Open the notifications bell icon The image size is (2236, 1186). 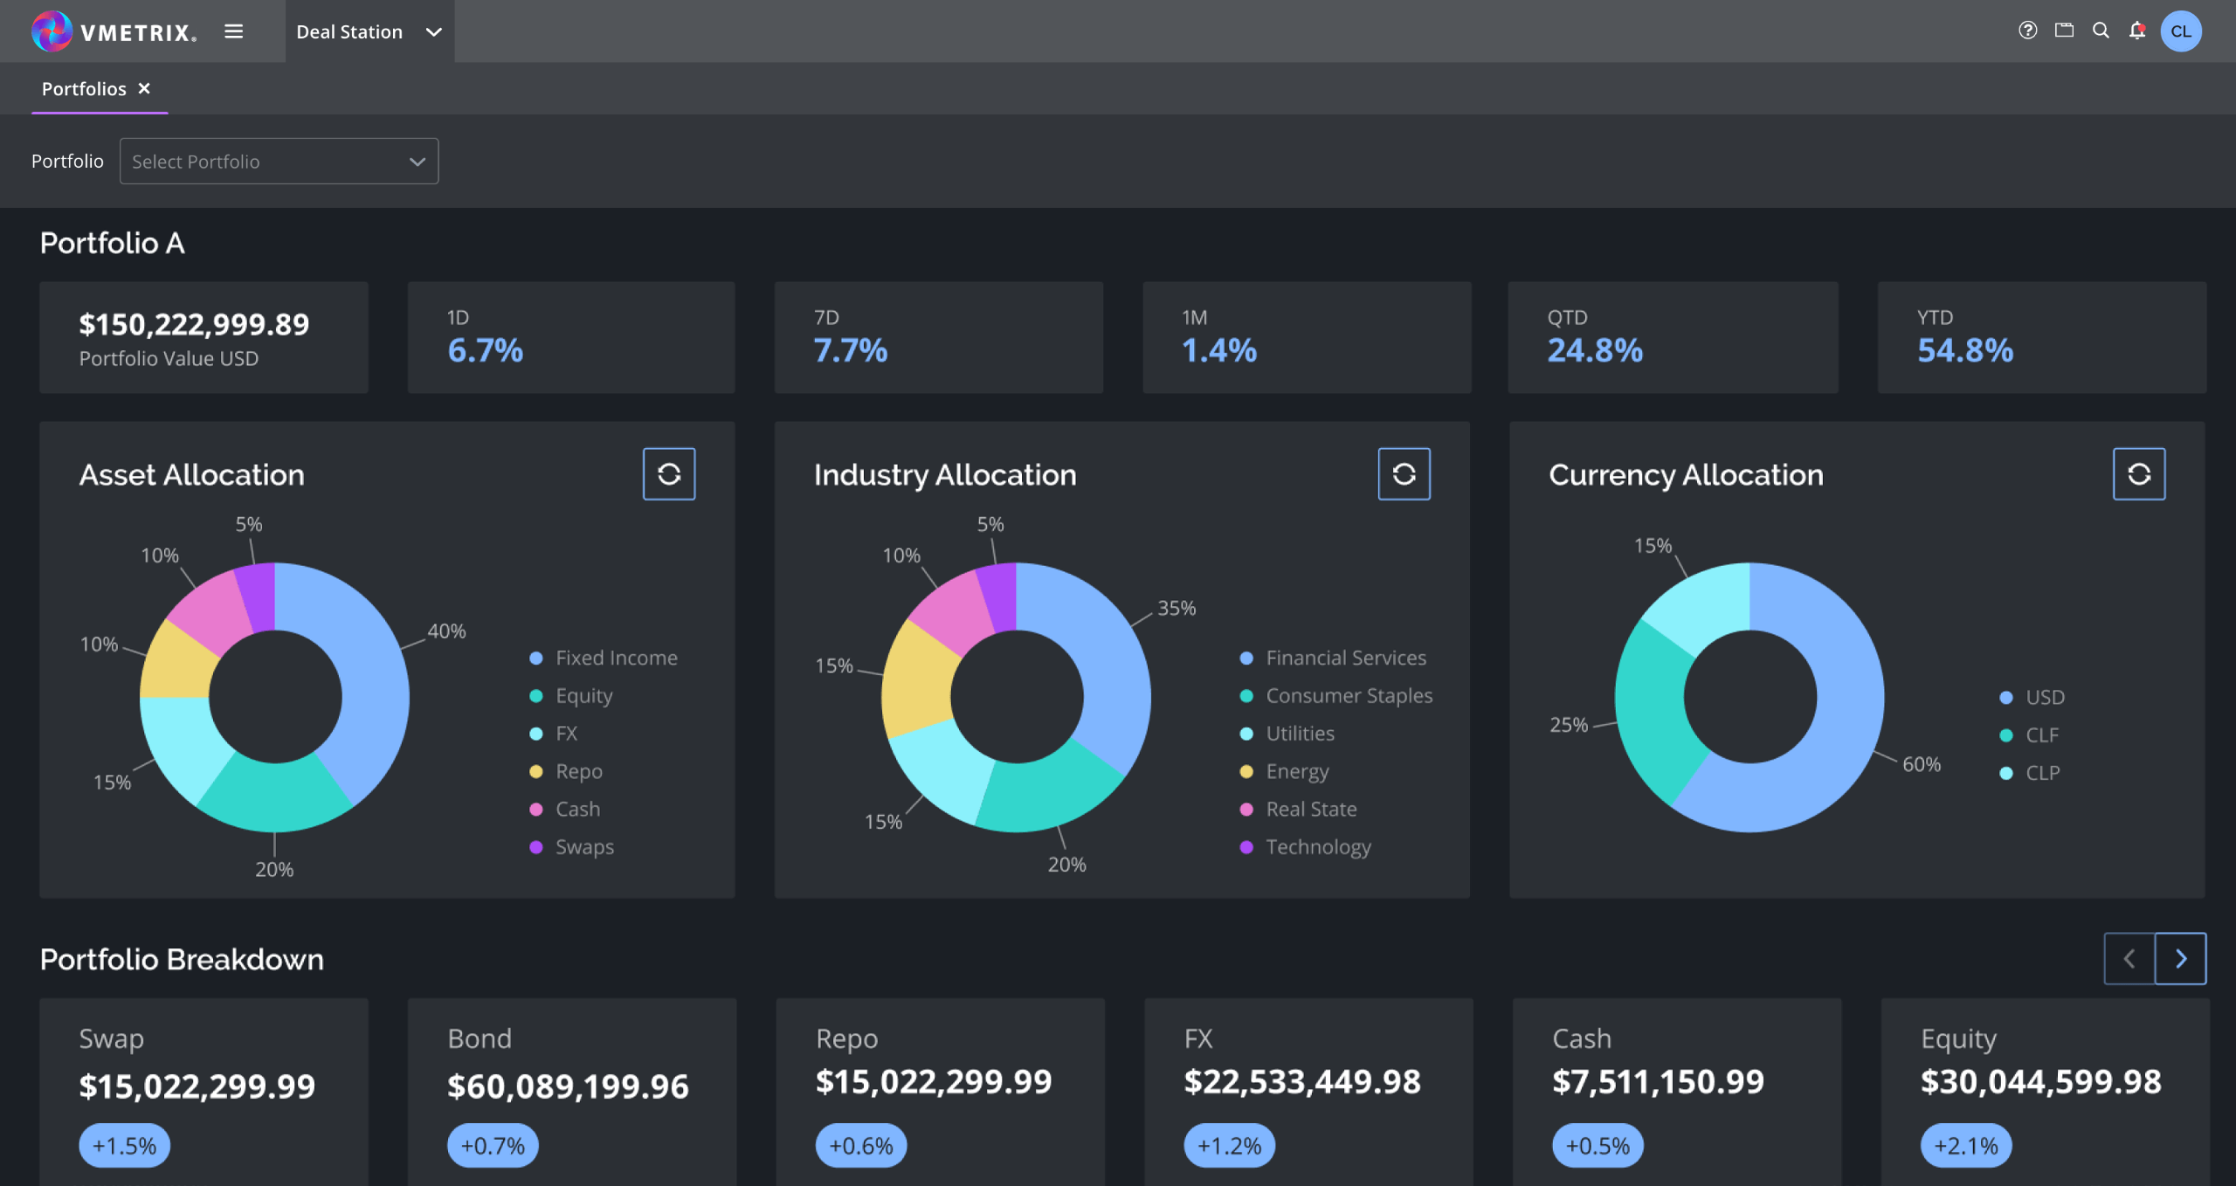2136,31
